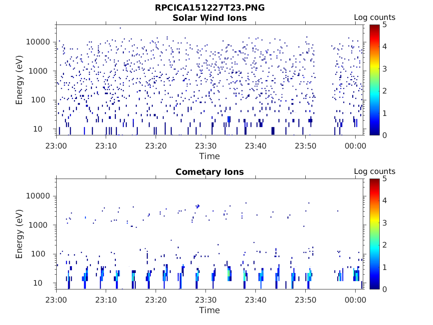Click the bottom colorbar dark blue region near 0
Screen dimensions: 433x325
tap(375, 286)
